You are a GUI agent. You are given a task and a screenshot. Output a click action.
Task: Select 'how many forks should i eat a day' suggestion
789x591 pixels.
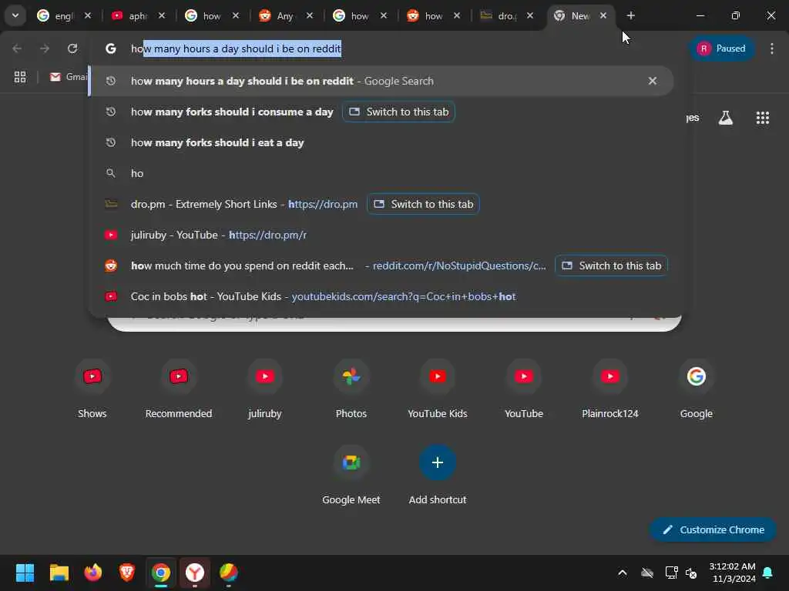(x=381, y=142)
